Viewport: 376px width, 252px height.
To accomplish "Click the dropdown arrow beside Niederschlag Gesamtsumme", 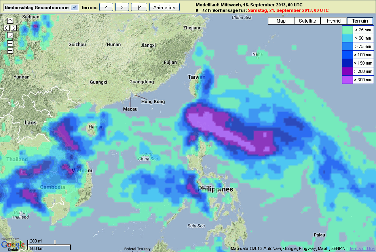I will click(x=74, y=8).
